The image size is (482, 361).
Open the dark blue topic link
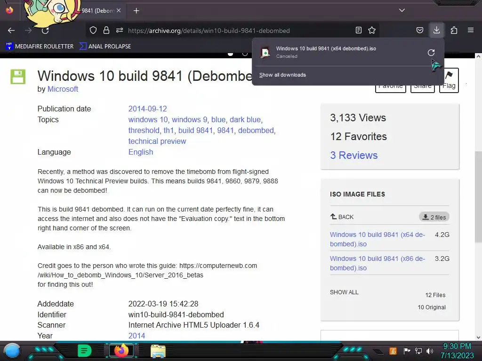click(x=245, y=119)
